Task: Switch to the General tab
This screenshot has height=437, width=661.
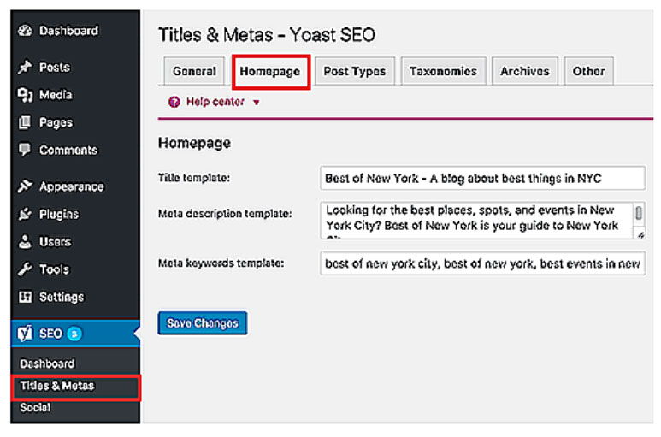Action: (194, 71)
